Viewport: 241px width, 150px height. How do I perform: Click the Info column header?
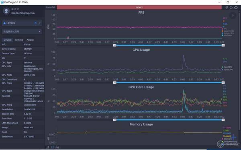coord(4,44)
